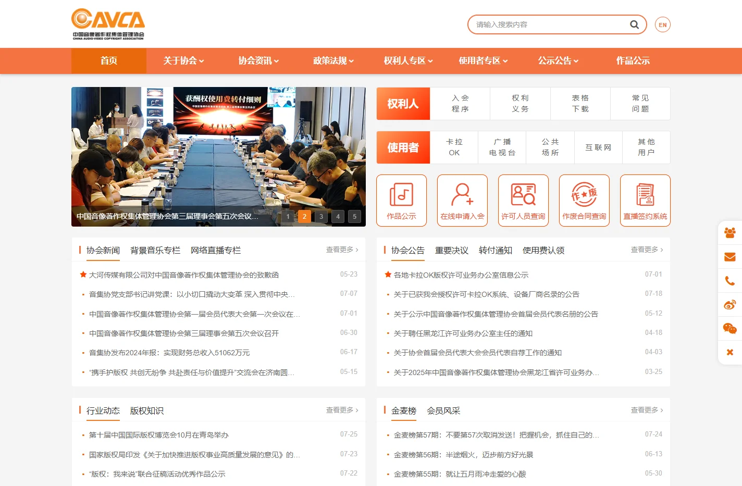The width and height of the screenshot is (742, 486).
Task: Switch to the 会员风采 tab
Action: (443, 411)
